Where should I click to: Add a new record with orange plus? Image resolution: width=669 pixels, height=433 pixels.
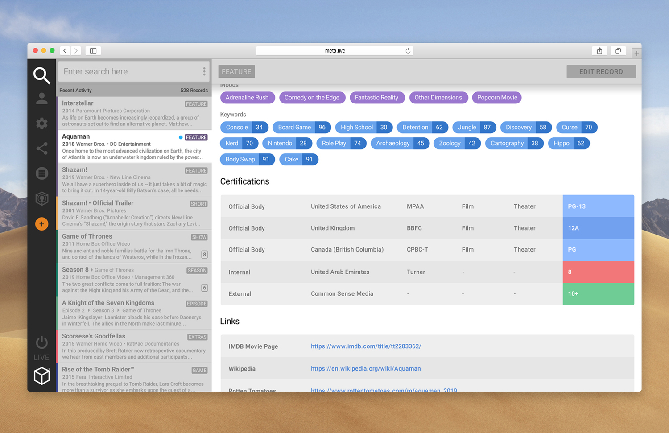[41, 224]
